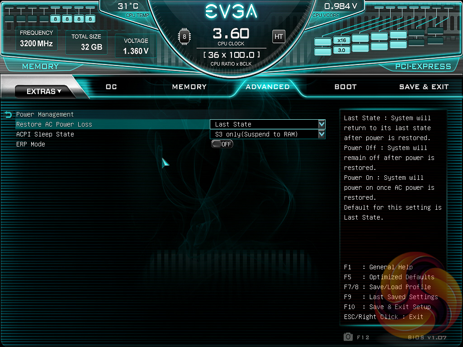Click the EVGA logo
The image size is (463, 347).
[x=231, y=11]
